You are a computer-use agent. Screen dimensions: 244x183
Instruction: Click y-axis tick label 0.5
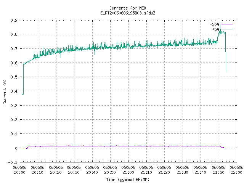14,77
